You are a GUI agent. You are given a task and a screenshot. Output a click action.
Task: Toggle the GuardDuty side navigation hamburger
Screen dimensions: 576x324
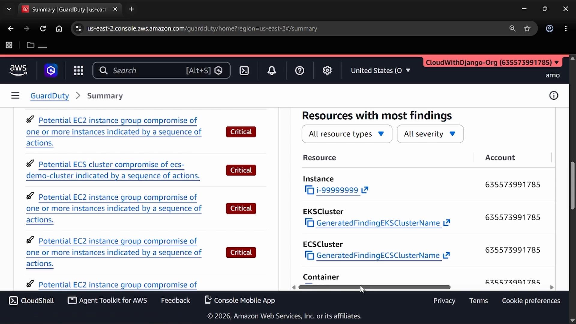tap(15, 96)
